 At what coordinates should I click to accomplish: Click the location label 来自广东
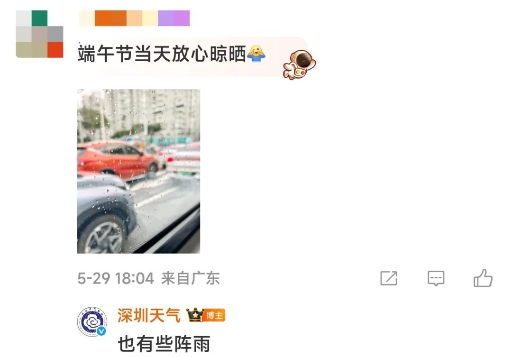pyautogui.click(x=191, y=278)
